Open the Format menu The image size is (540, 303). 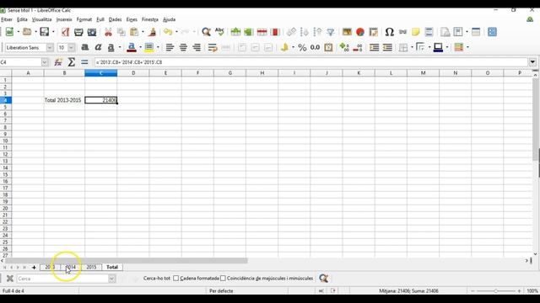click(x=84, y=19)
